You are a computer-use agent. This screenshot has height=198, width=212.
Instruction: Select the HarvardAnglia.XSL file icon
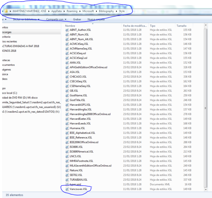[67, 110]
